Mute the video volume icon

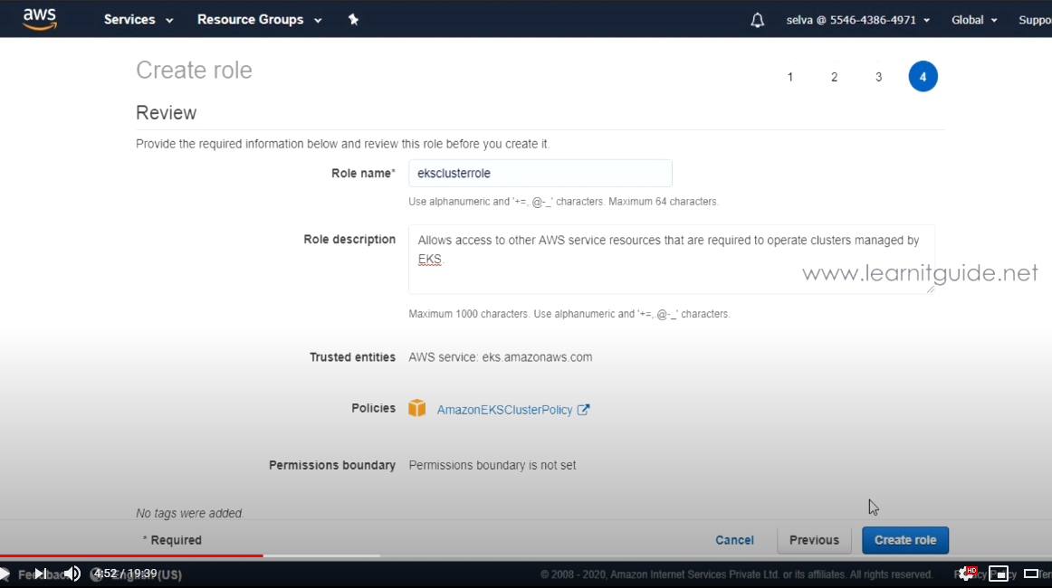[72, 574]
